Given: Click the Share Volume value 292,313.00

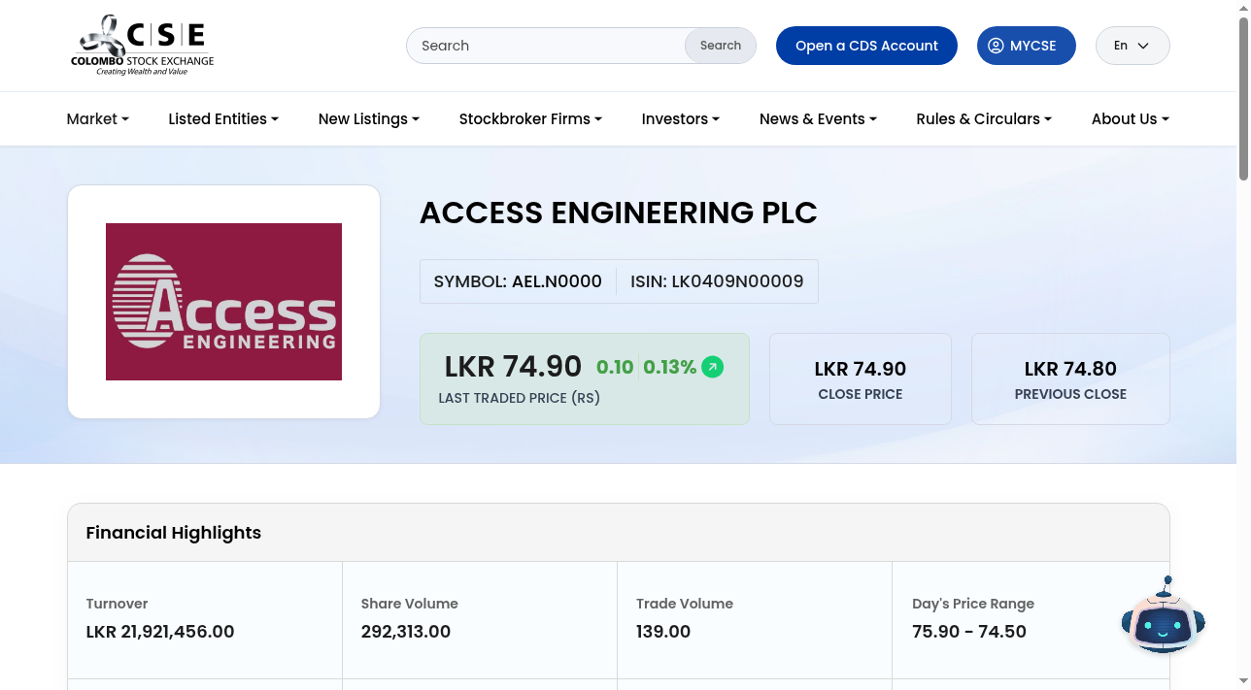Looking at the screenshot, I should pos(406,632).
